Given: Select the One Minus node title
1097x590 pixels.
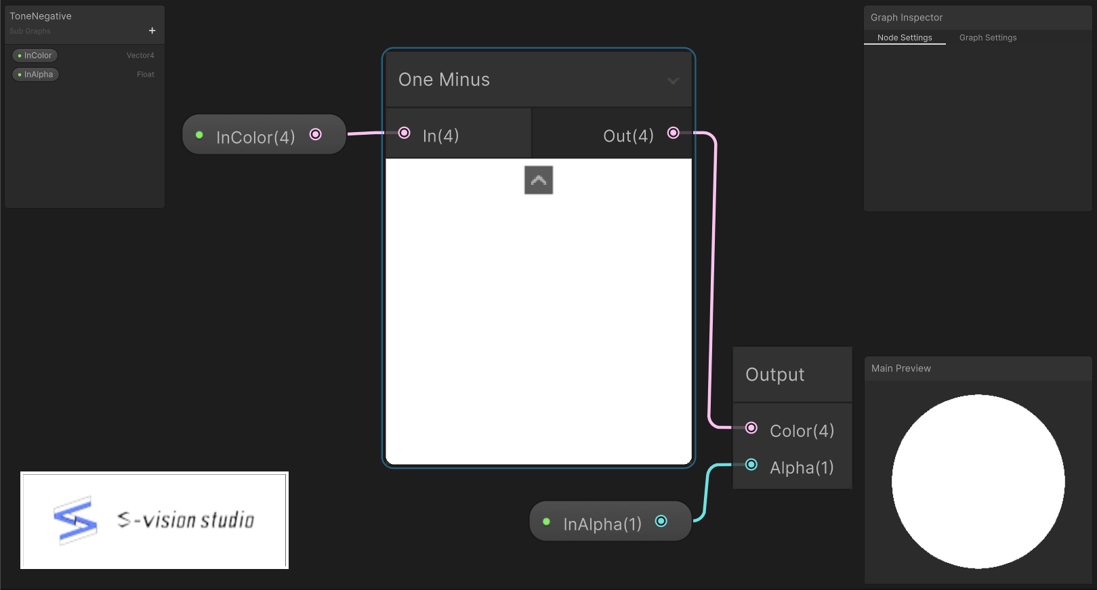Looking at the screenshot, I should point(444,80).
